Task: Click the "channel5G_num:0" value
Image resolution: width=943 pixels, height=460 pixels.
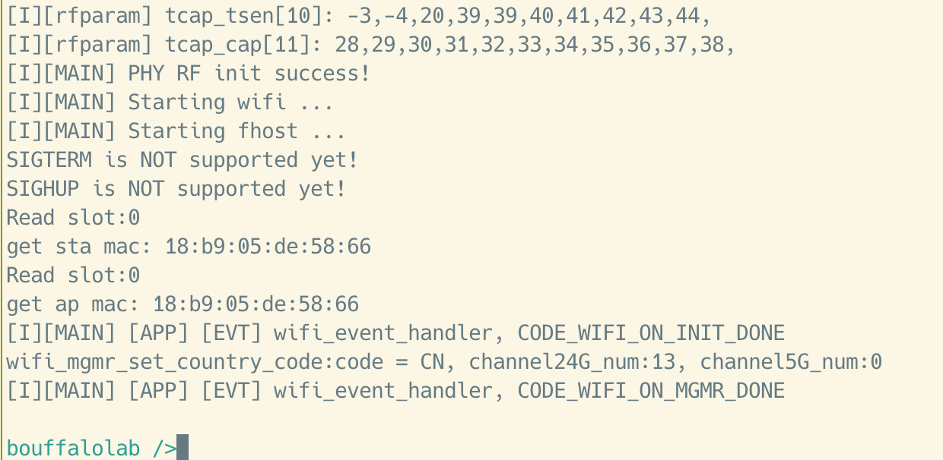Action: (791, 362)
